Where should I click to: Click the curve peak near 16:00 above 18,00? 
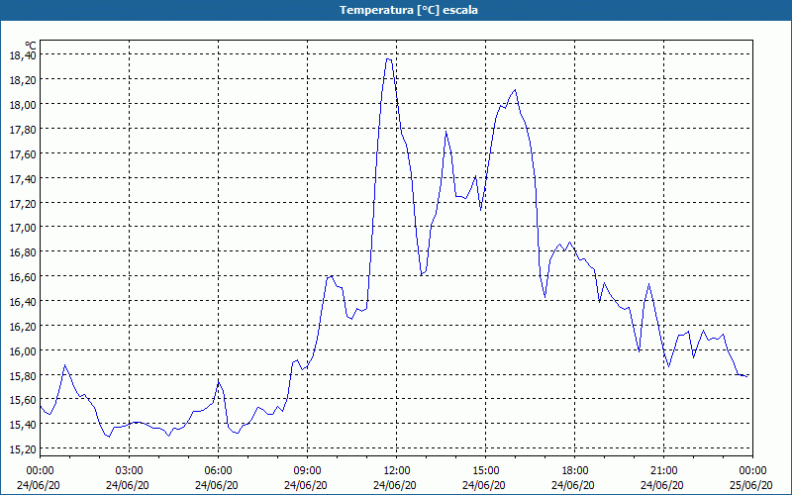pos(515,90)
